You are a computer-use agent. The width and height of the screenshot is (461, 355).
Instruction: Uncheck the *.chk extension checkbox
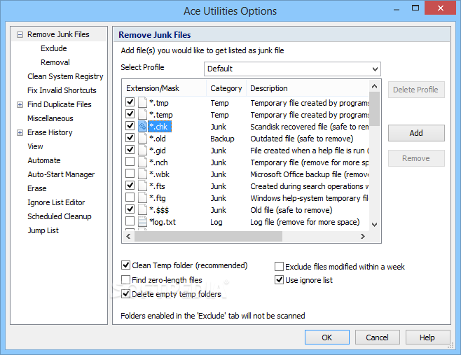click(x=130, y=126)
